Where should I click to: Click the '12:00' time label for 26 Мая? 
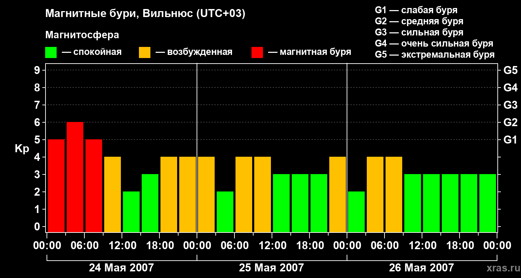422,246
